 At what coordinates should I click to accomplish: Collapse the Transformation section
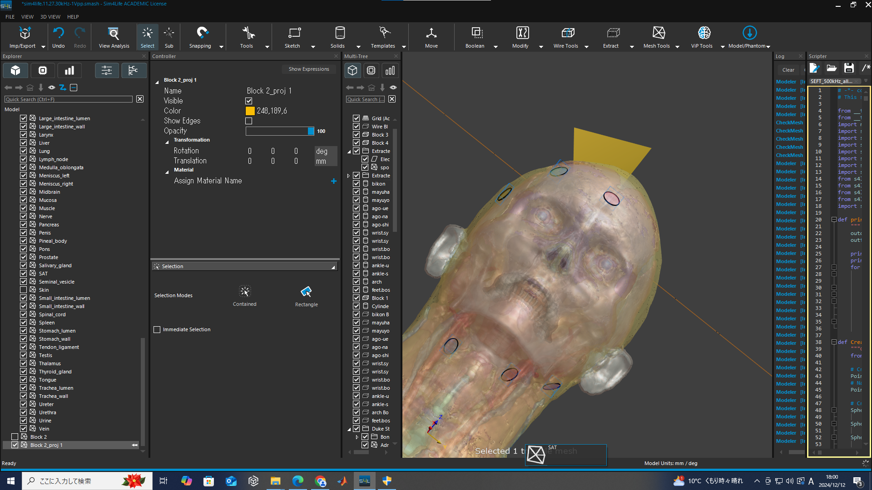[x=167, y=142]
